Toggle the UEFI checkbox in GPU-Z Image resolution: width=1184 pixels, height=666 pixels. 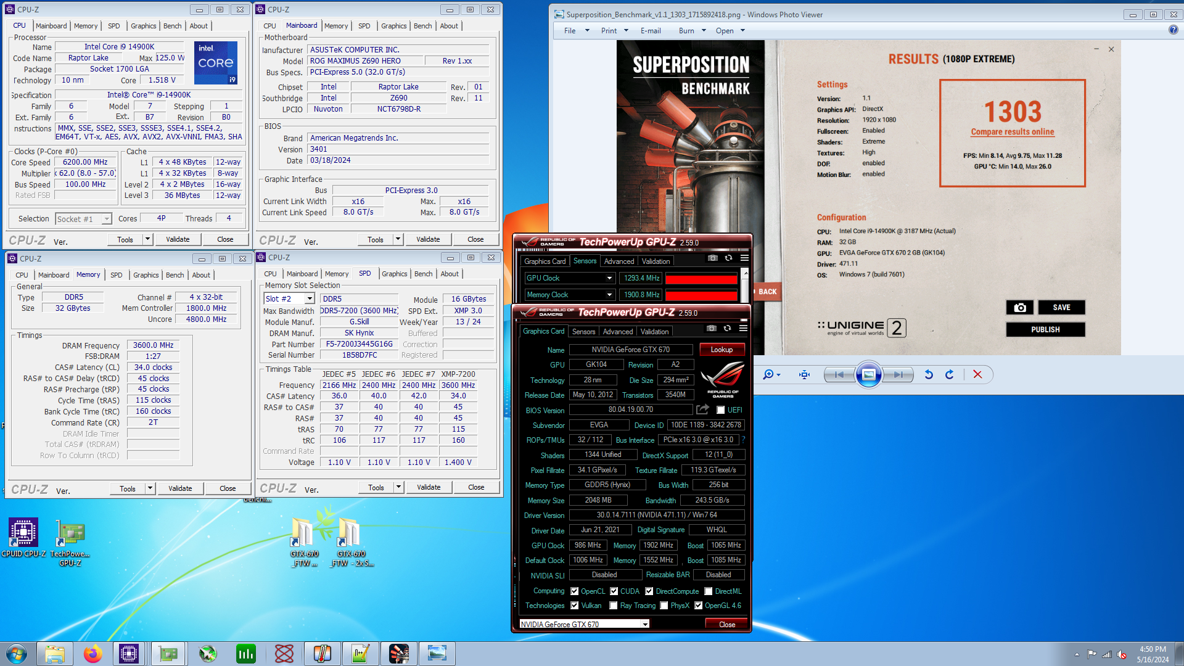(720, 410)
